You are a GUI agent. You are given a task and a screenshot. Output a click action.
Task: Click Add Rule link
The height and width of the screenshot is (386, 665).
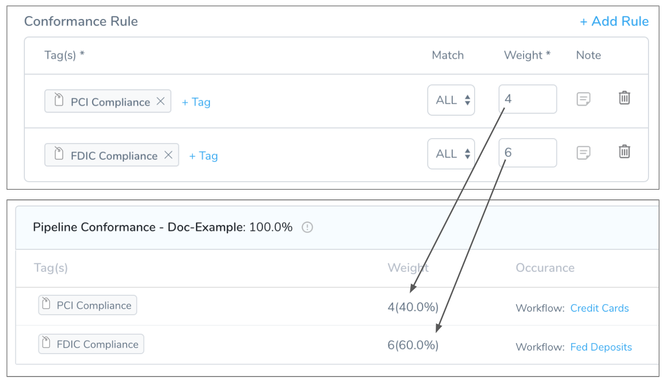coord(614,21)
